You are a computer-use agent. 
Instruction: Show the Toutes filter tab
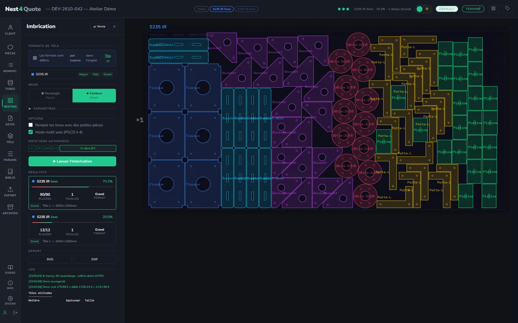pos(201,9)
